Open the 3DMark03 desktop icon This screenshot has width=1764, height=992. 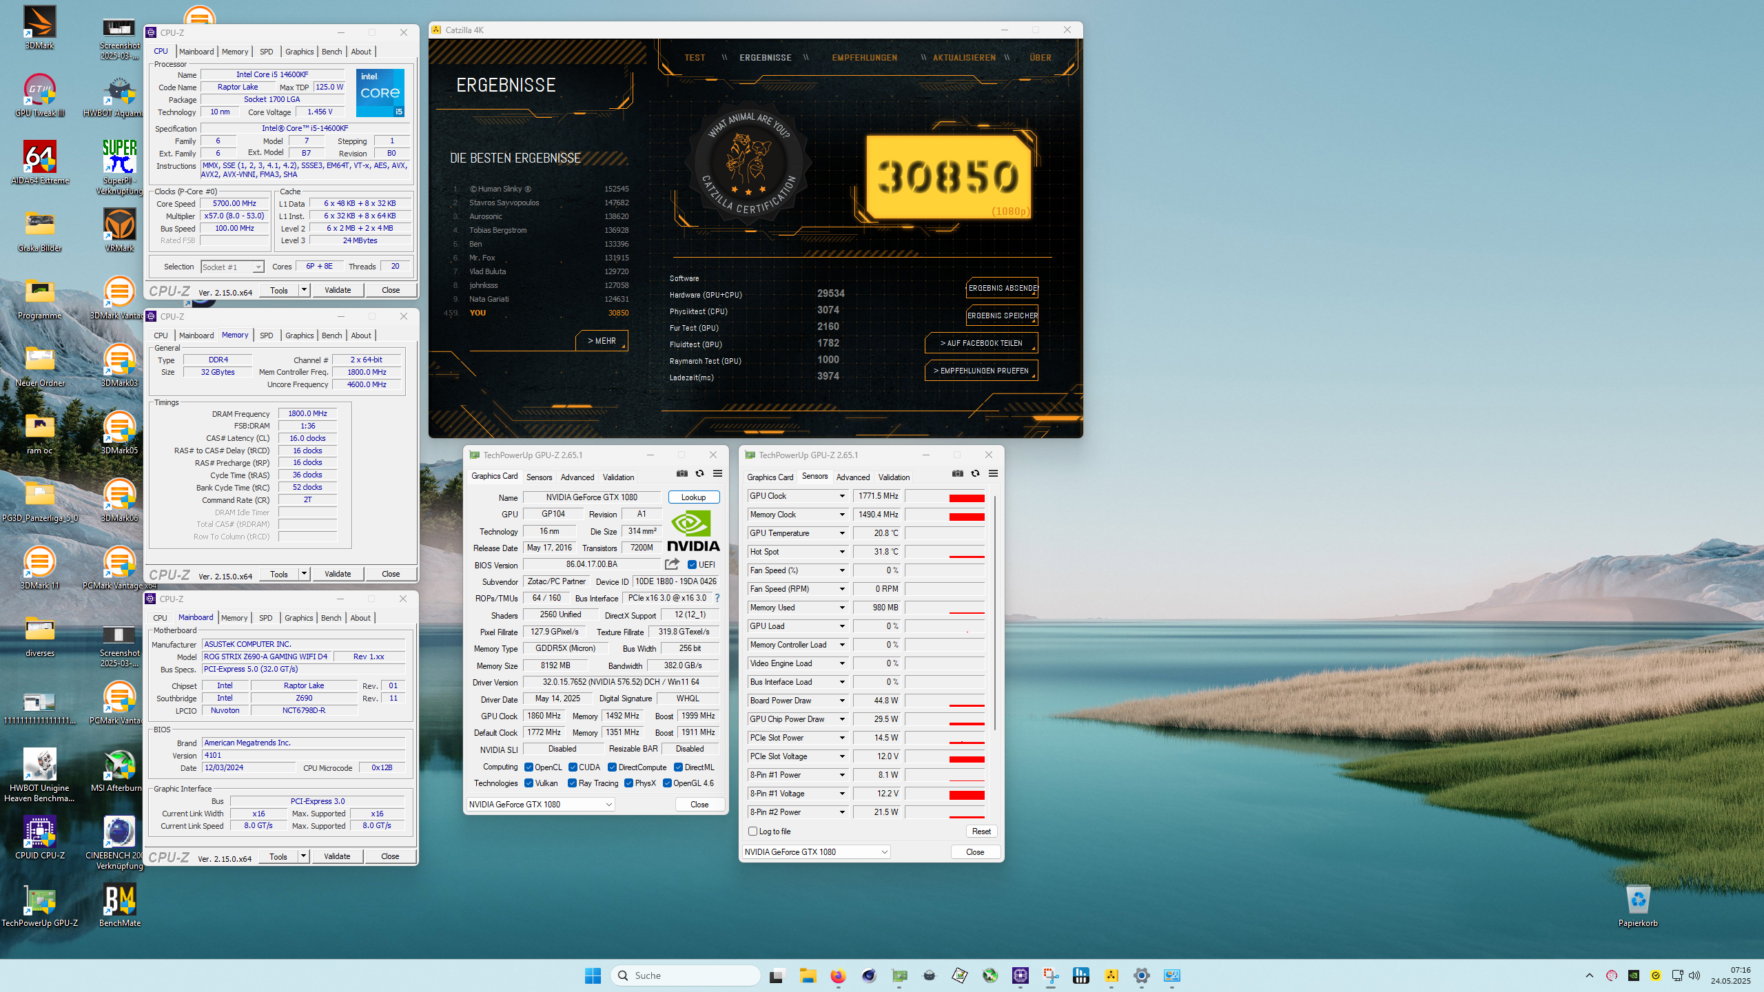tap(119, 365)
